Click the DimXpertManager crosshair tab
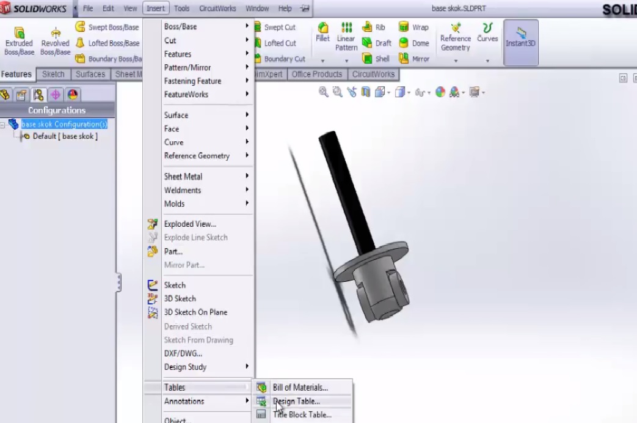The image size is (637, 423). [56, 93]
